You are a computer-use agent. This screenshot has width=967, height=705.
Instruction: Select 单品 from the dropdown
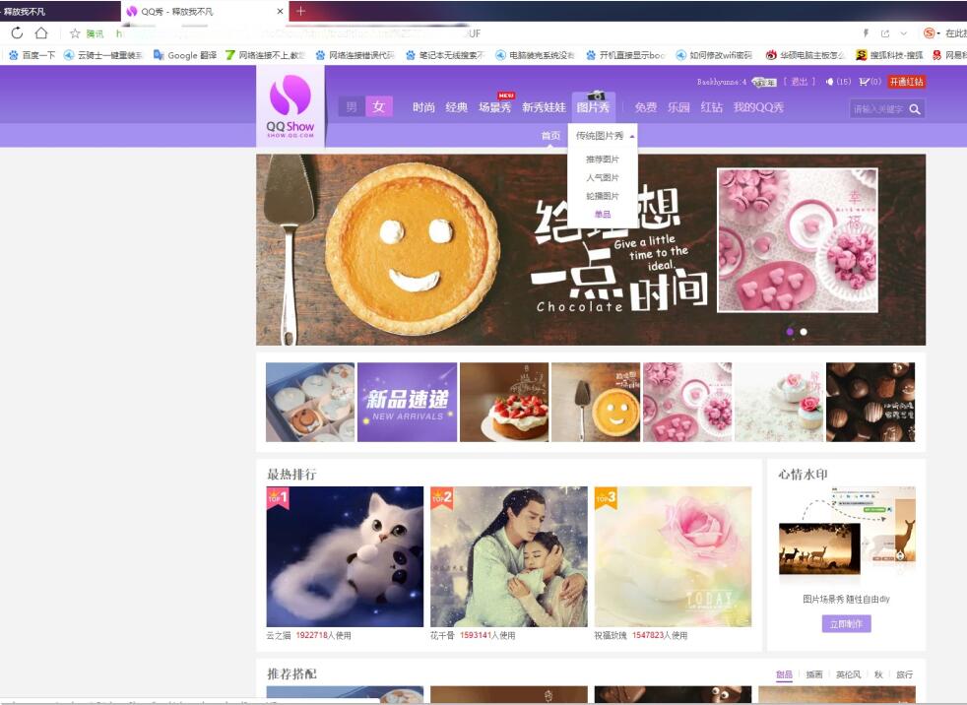pos(603,214)
